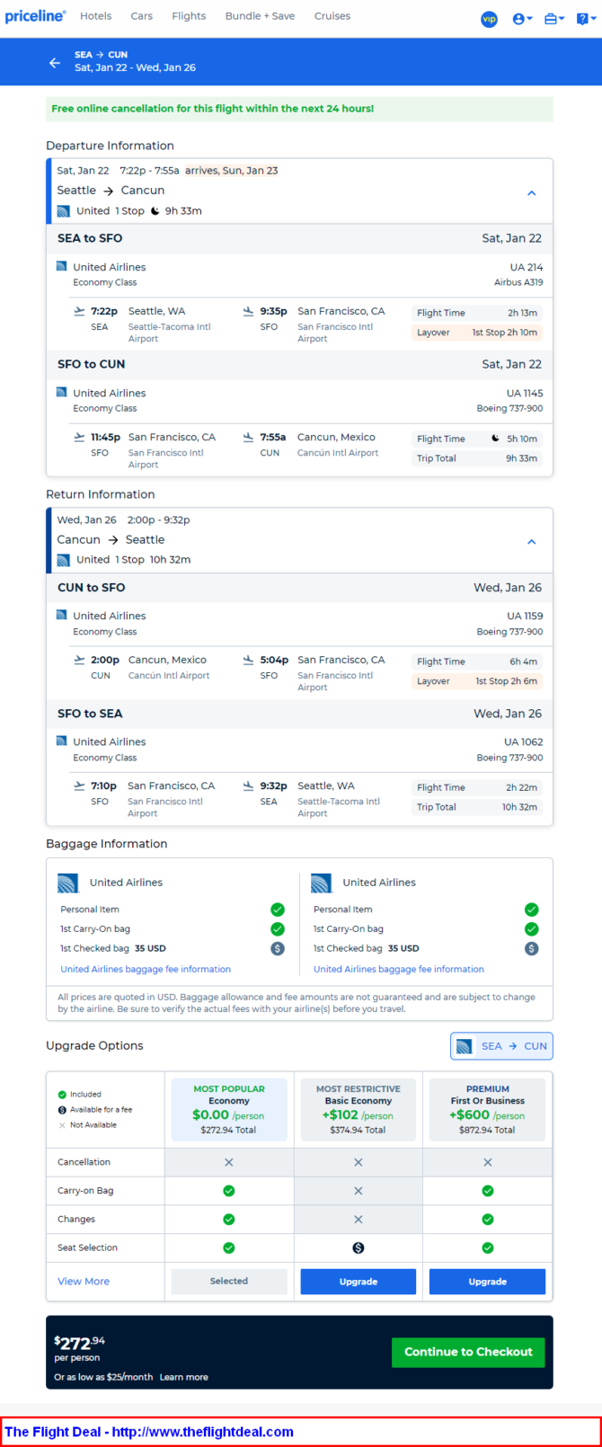Click right column Carry-On bag green checkmark

[532, 929]
